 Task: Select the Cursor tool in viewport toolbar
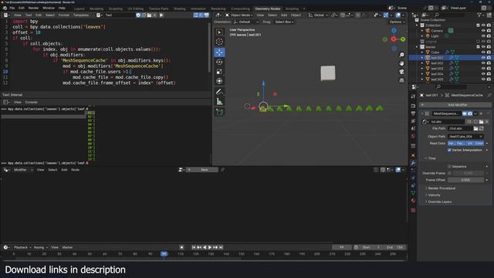pos(219,42)
